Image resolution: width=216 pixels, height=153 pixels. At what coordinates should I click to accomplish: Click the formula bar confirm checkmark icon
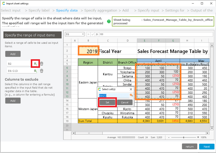click(x=93, y=34)
